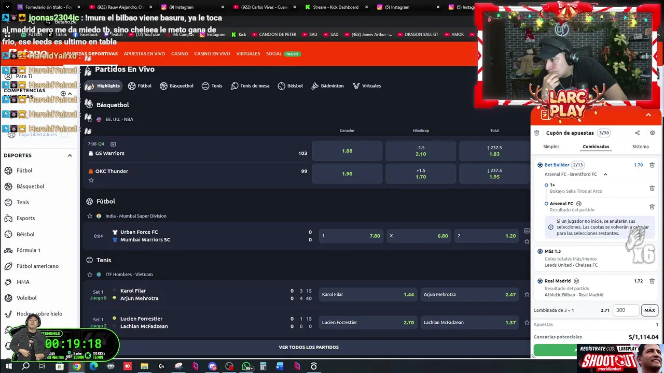This screenshot has height=373, width=664.
Task: Switch coupon to Simples tab
Action: coord(551,147)
